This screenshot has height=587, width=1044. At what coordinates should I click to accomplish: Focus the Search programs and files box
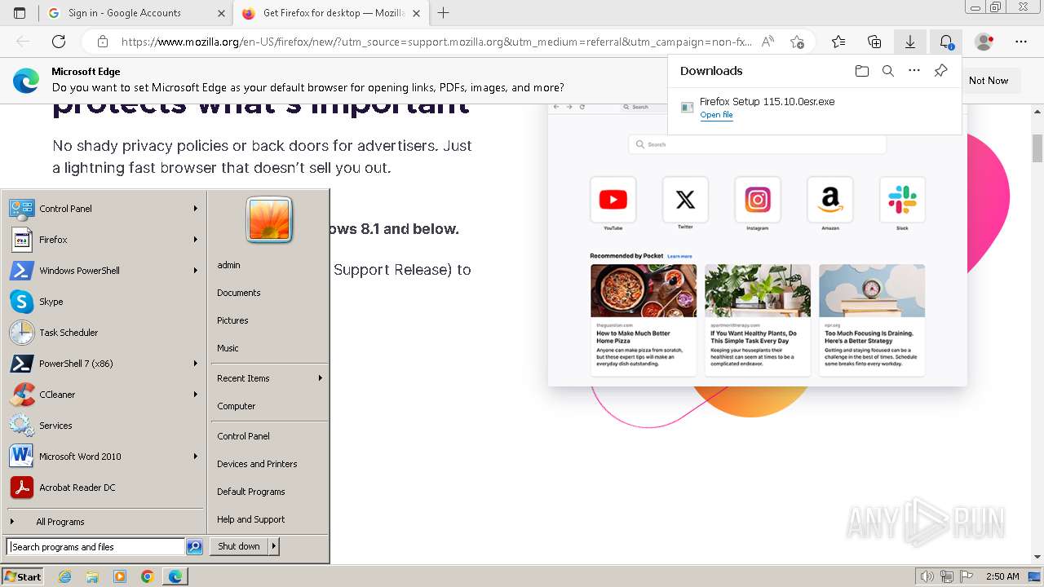coord(95,547)
